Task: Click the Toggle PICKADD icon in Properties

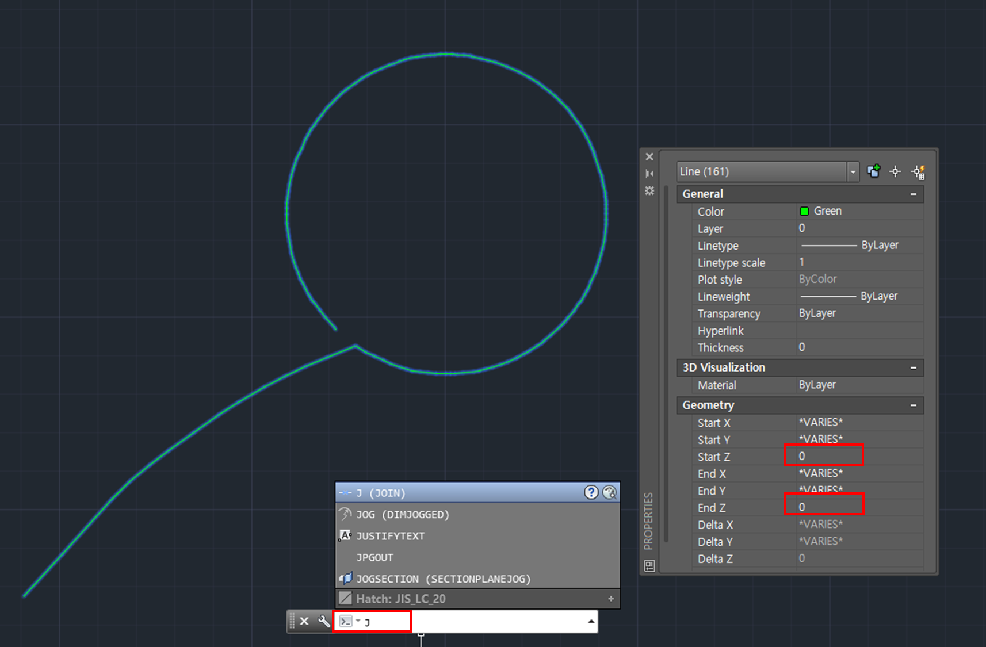Action: pyautogui.click(x=874, y=171)
